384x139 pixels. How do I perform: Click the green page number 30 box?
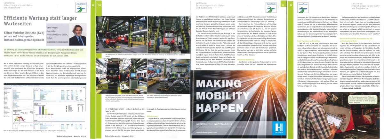[x=99, y=5]
